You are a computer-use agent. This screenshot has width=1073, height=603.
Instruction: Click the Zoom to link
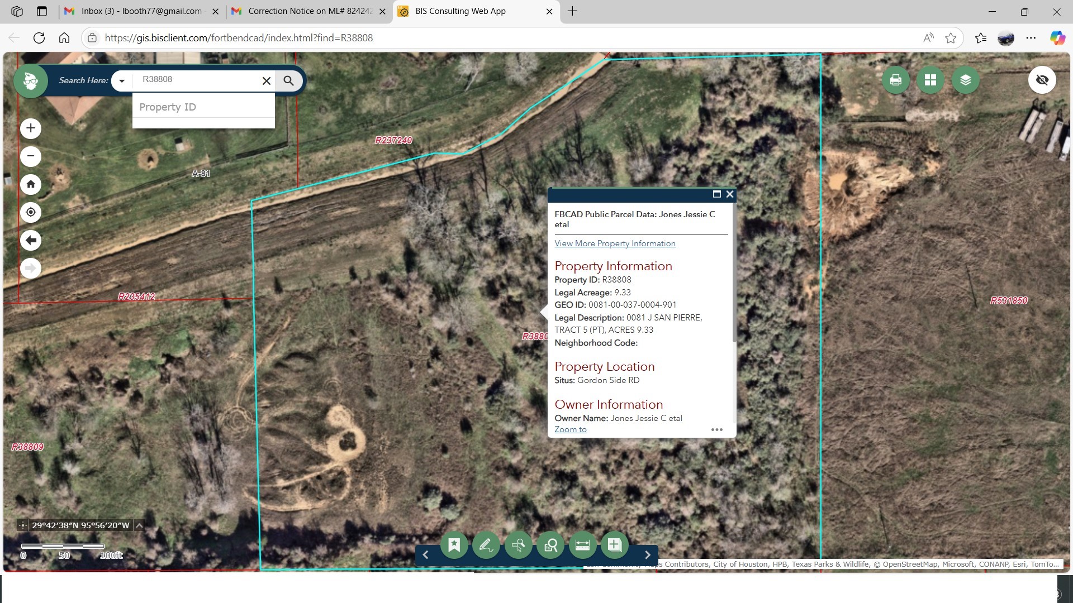[x=570, y=429]
